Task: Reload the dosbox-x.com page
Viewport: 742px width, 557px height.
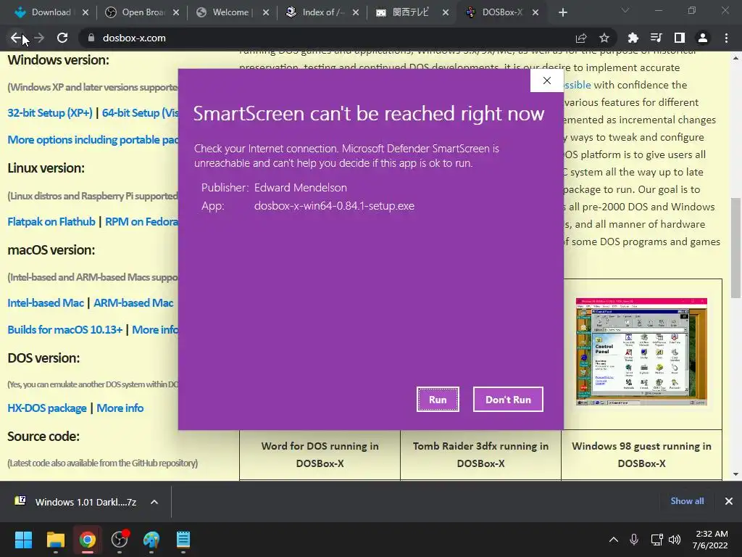Action: [x=62, y=38]
